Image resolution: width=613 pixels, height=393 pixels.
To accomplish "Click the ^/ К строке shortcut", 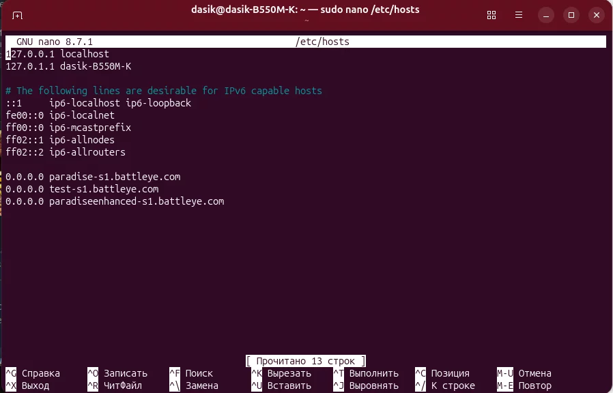I will [445, 386].
